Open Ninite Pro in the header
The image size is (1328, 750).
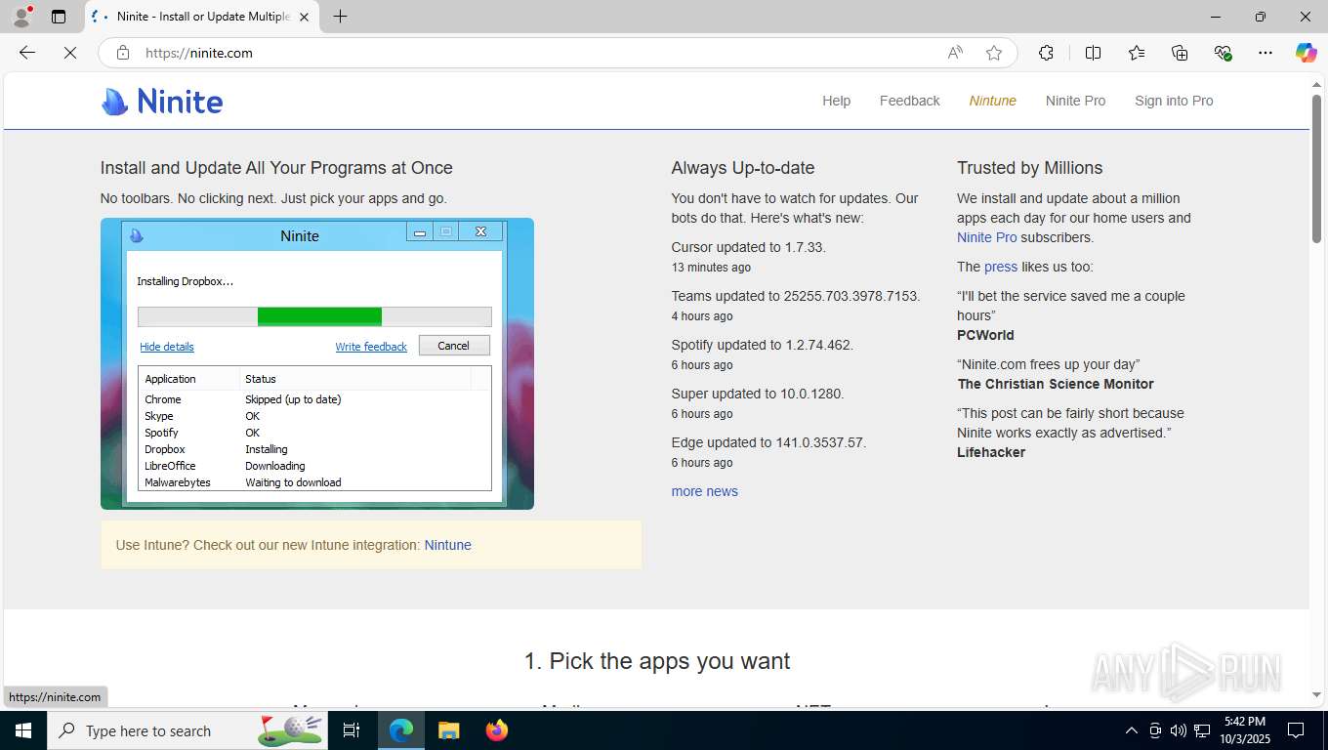coord(1075,101)
